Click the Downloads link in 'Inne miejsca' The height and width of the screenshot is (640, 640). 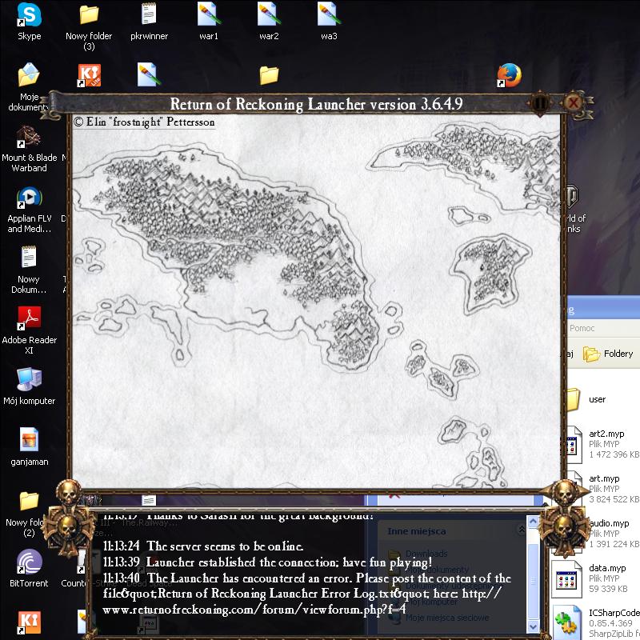tap(426, 554)
